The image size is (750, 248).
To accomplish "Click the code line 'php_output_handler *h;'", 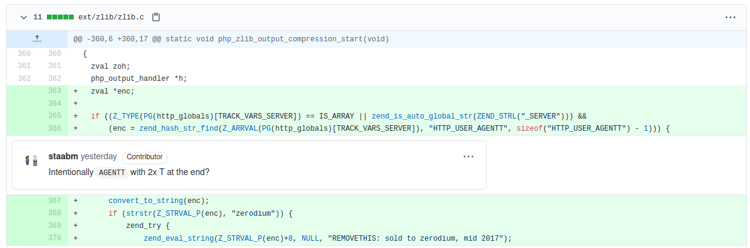I will pyautogui.click(x=139, y=78).
